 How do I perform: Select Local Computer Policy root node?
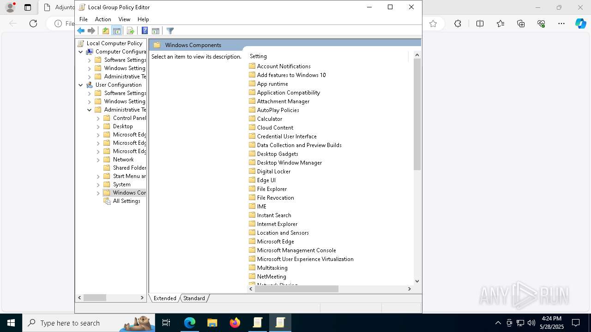[x=115, y=43]
